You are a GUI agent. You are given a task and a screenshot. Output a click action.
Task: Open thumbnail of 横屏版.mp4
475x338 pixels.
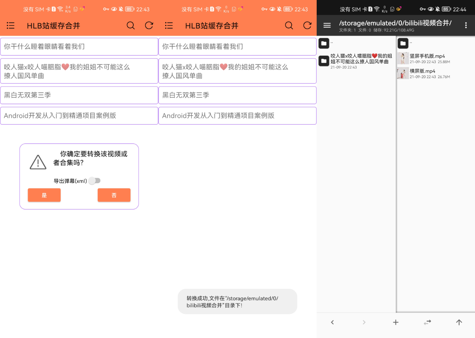pyautogui.click(x=403, y=73)
